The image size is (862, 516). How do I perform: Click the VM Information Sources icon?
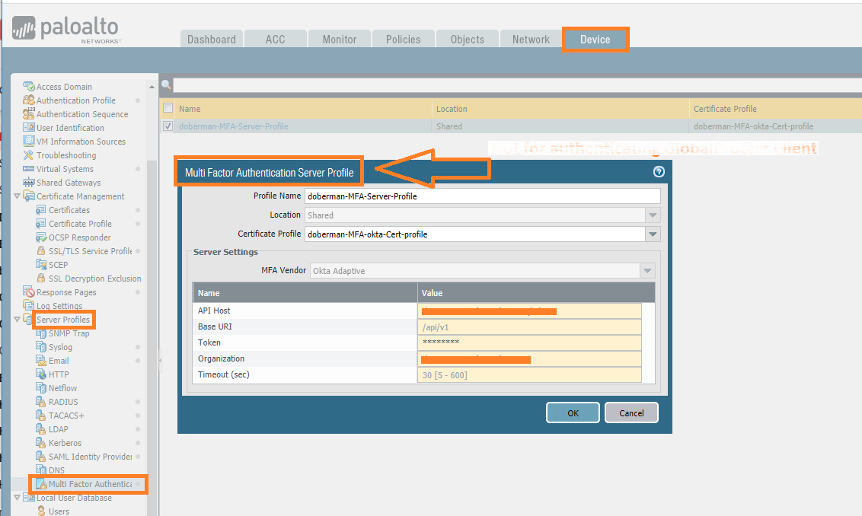(x=29, y=142)
